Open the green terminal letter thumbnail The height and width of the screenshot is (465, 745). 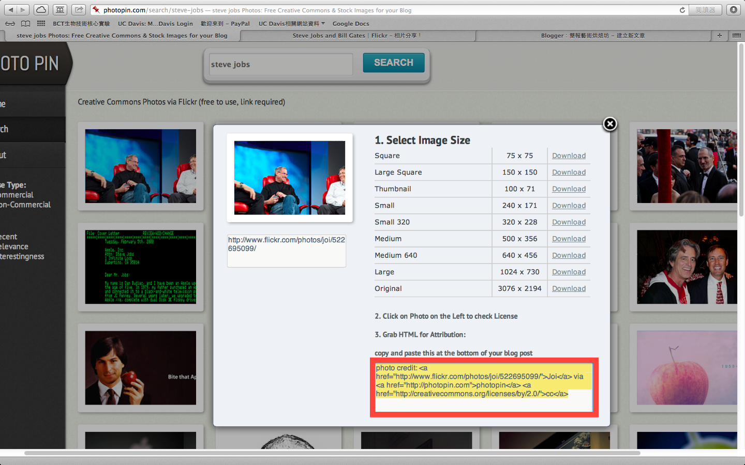(141, 267)
